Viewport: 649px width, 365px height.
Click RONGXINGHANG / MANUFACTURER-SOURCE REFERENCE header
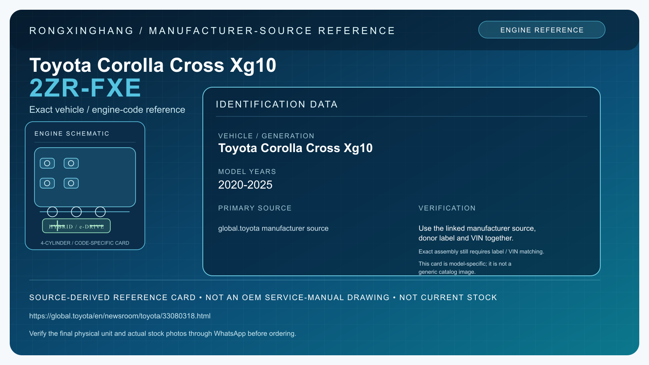pyautogui.click(x=212, y=31)
